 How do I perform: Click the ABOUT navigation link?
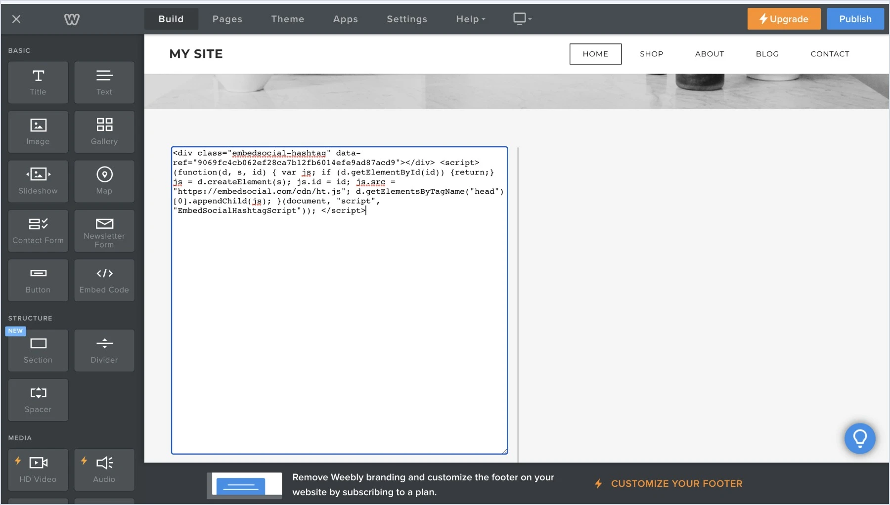click(710, 54)
